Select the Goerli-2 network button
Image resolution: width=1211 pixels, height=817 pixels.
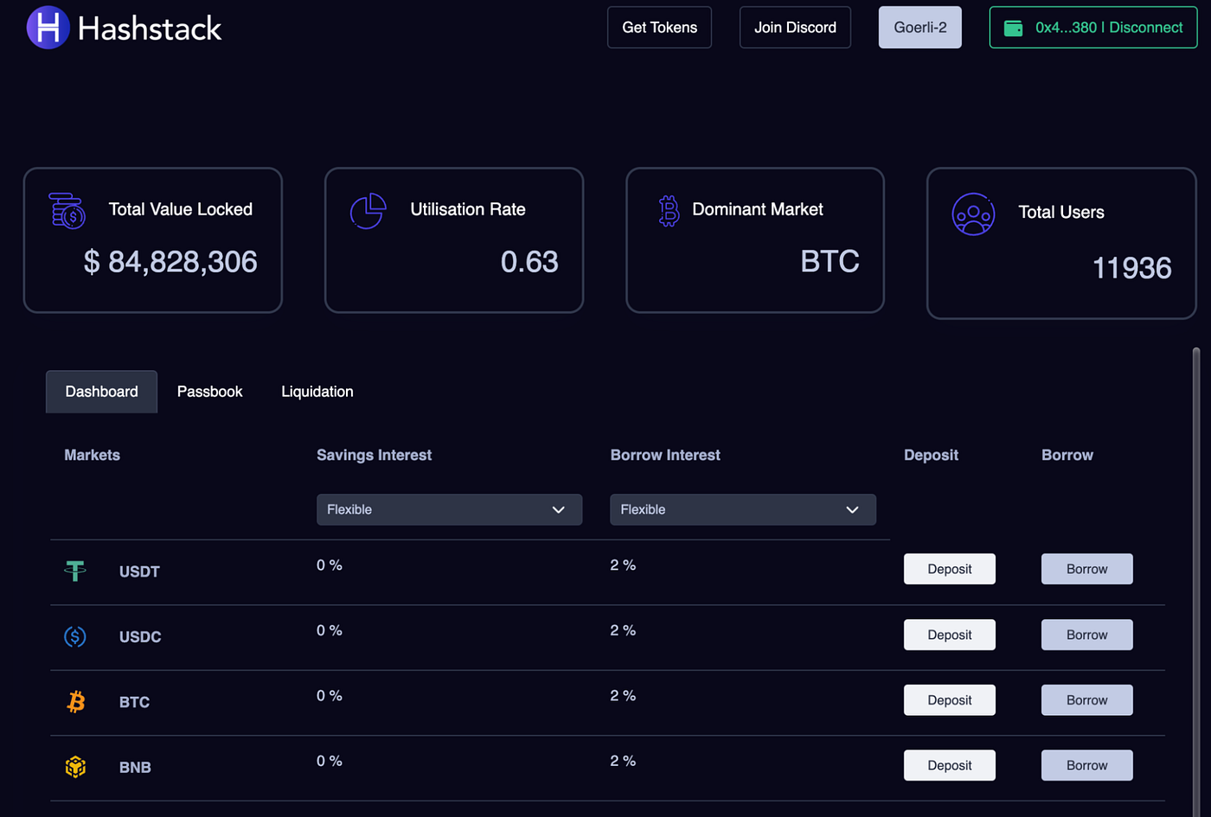point(920,28)
